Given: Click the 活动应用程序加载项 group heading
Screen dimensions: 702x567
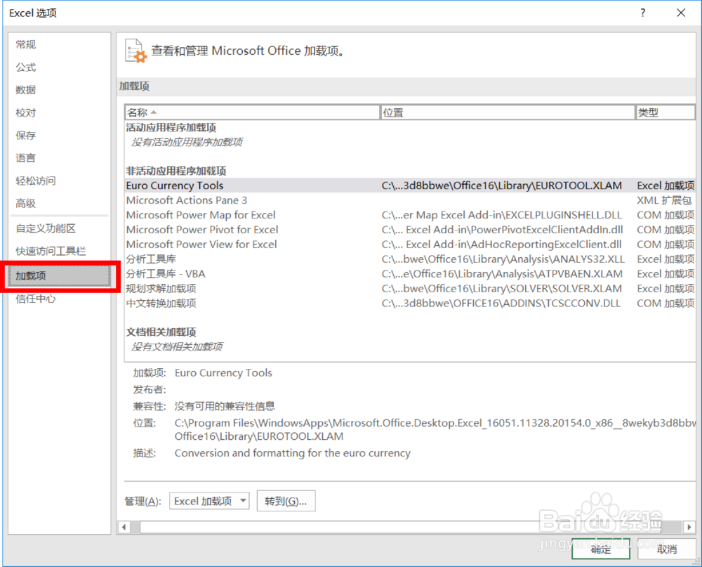Looking at the screenshot, I should coord(171,128).
